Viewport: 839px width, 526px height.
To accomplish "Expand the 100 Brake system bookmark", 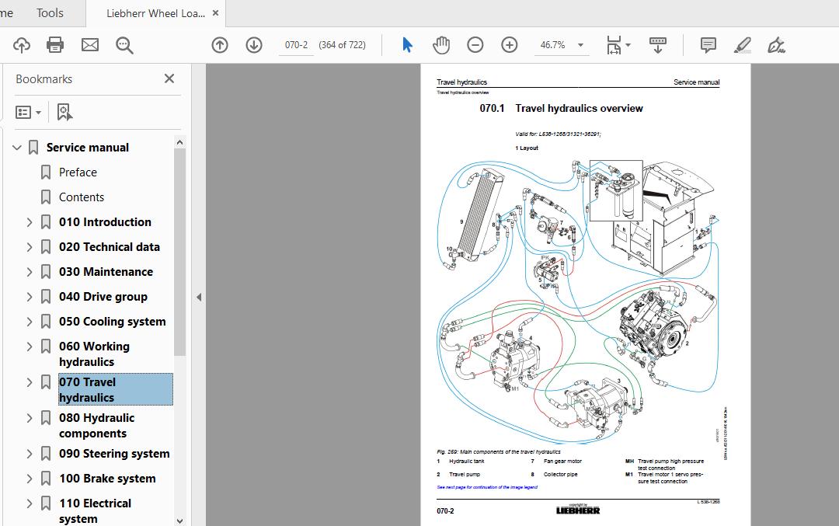I will pyautogui.click(x=30, y=479).
